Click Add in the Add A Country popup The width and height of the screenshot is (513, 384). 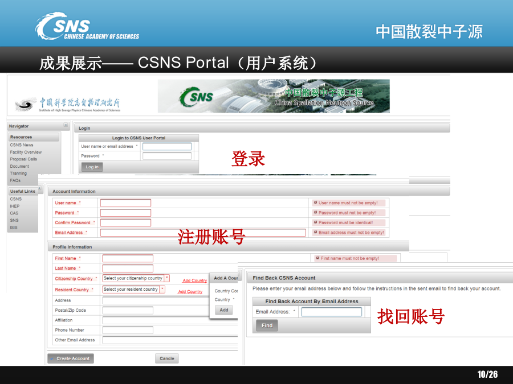[224, 310]
